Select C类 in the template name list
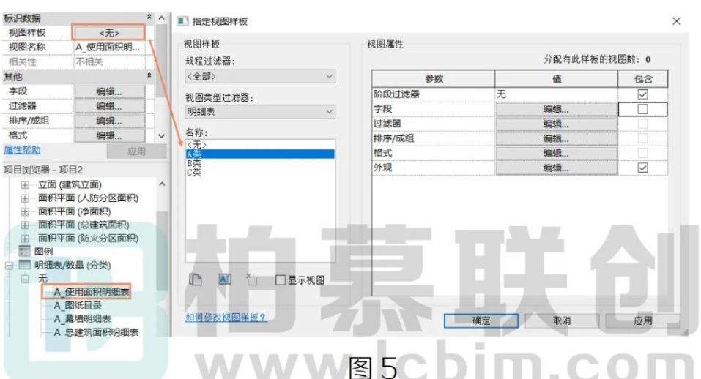 point(260,173)
